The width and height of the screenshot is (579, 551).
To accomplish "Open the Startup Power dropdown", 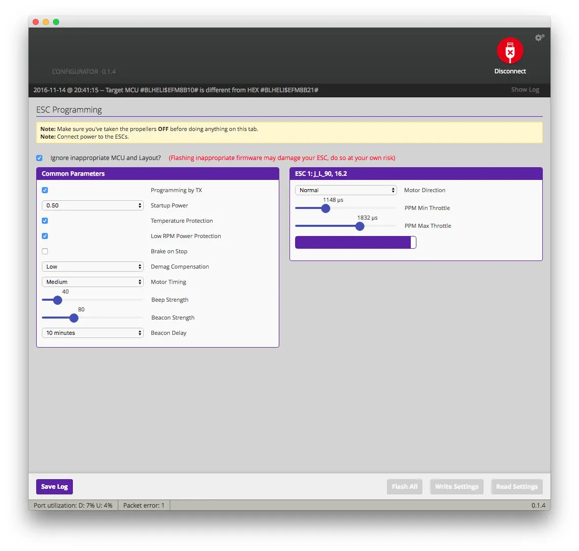I will [x=92, y=205].
